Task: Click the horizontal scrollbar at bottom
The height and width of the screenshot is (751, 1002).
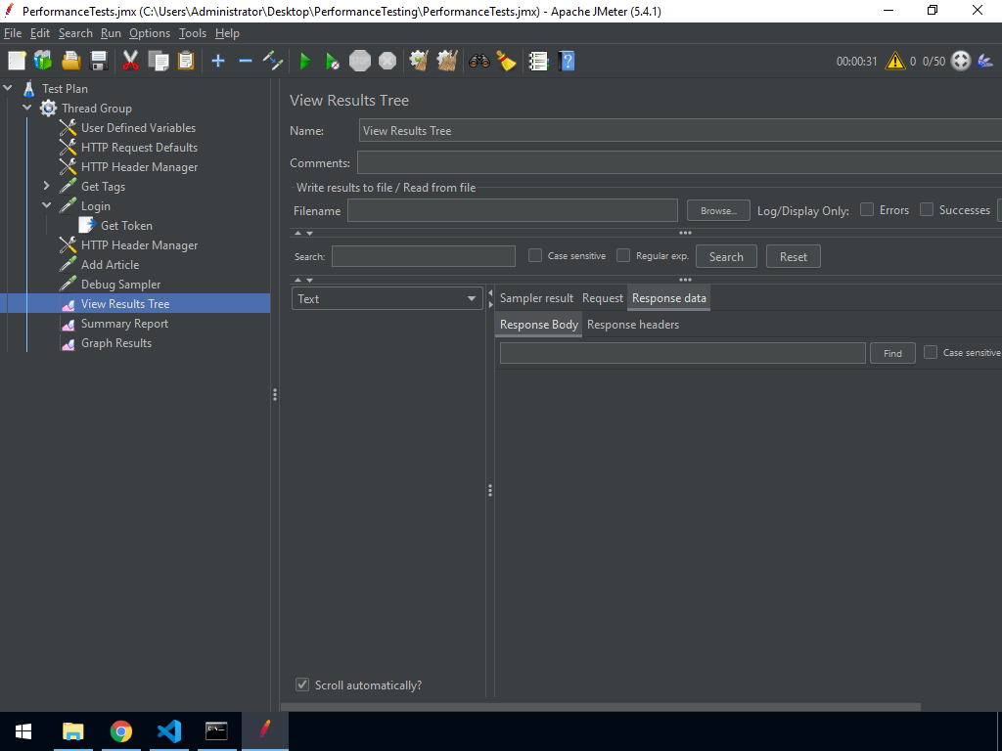Action: 601,707
